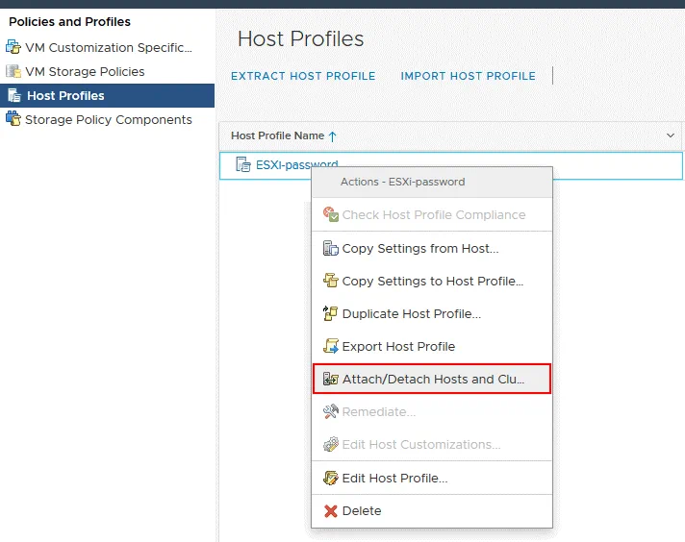Toggle sort arrow on Host Profile Name
The image size is (685, 542).
pos(333,136)
